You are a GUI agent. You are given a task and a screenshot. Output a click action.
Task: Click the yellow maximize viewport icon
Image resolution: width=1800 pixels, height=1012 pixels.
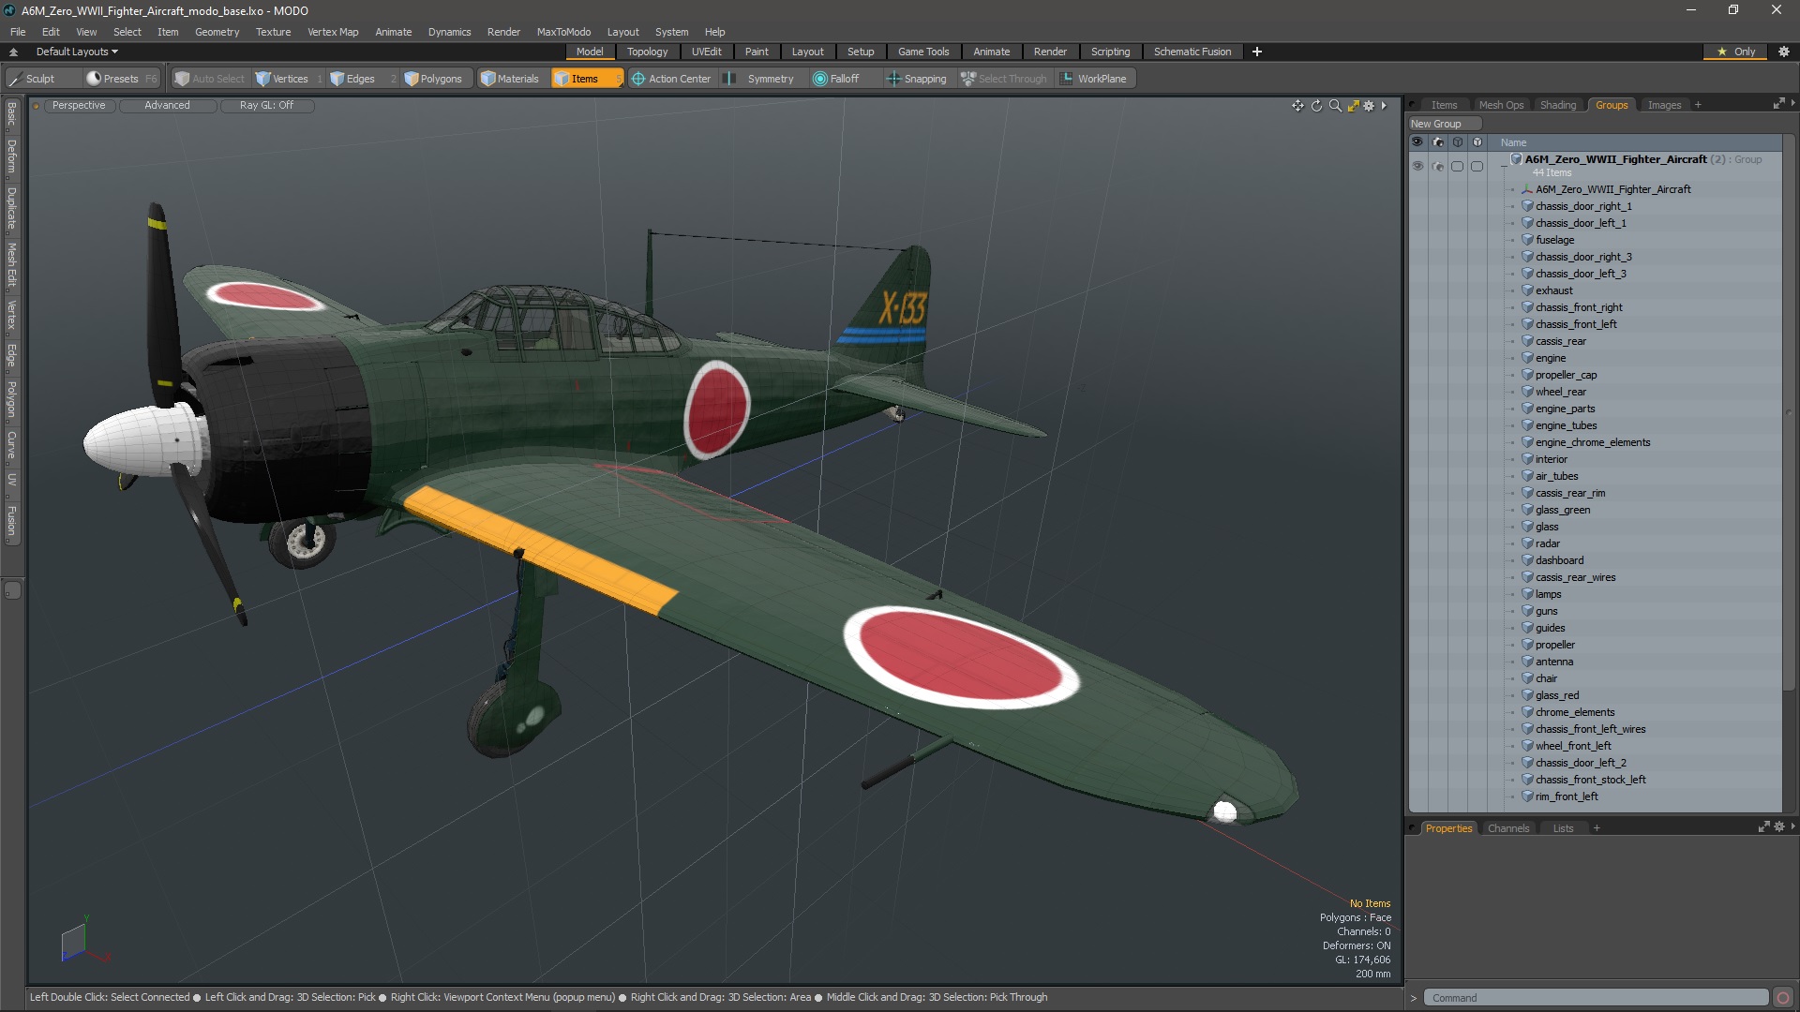(x=1353, y=106)
